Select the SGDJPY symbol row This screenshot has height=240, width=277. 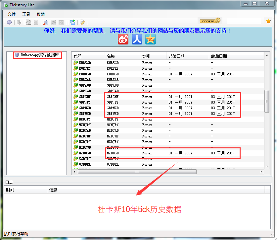(x=168, y=159)
